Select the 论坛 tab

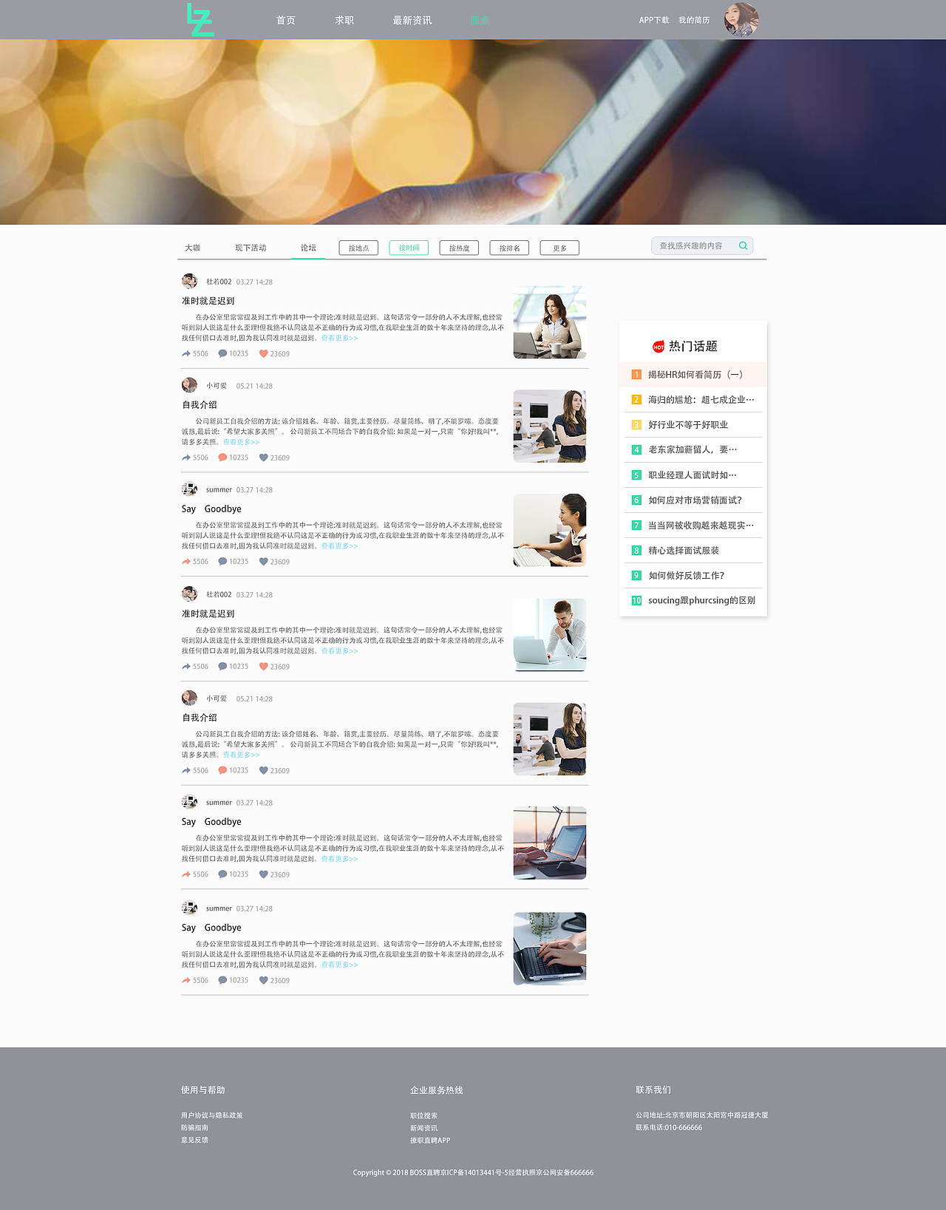pyautogui.click(x=308, y=248)
